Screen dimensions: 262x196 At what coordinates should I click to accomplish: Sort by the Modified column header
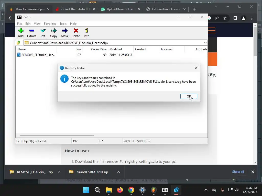(121, 49)
